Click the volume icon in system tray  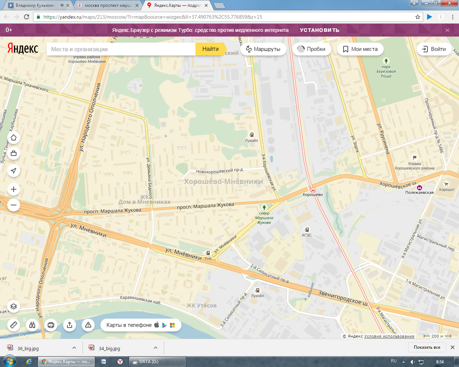pos(412,362)
